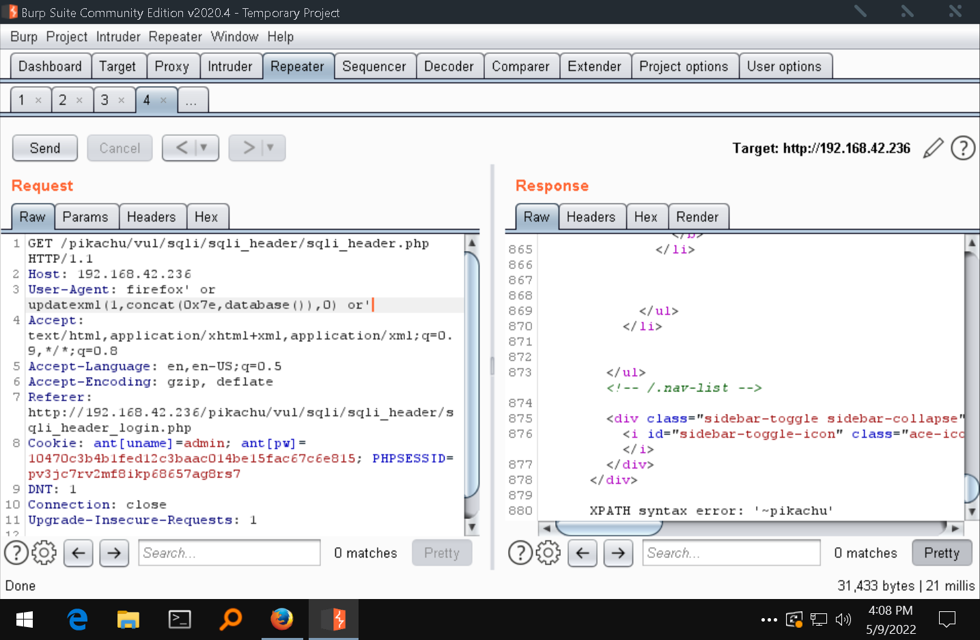Image resolution: width=980 pixels, height=640 pixels.
Task: Send the request
Action: pyautogui.click(x=45, y=148)
